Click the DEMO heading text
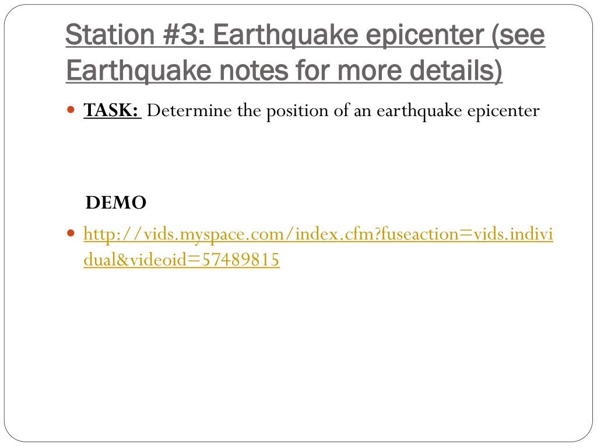The width and height of the screenshot is (597, 448). pyautogui.click(x=116, y=202)
